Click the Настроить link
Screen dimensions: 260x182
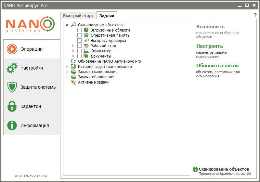(210, 46)
